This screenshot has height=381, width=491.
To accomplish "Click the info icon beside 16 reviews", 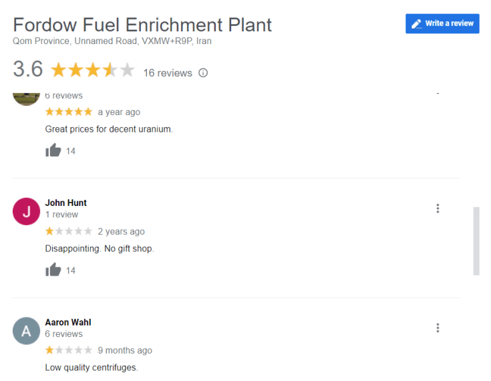I will click(203, 73).
